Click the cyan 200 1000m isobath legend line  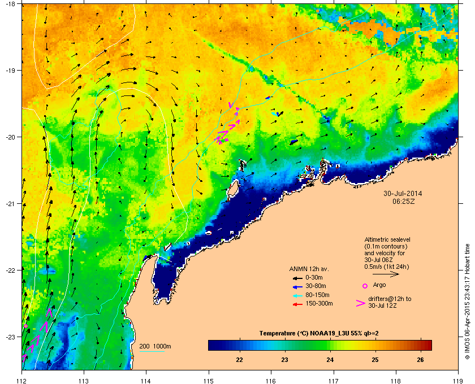[x=152, y=351]
